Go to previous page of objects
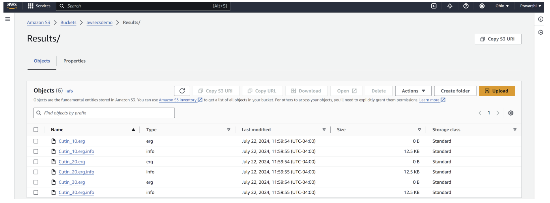 point(480,113)
